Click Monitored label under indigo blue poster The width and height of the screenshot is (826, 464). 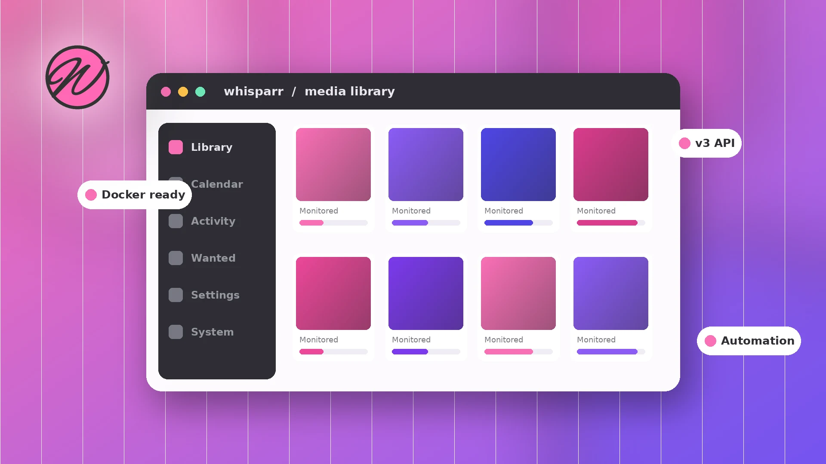click(x=504, y=211)
